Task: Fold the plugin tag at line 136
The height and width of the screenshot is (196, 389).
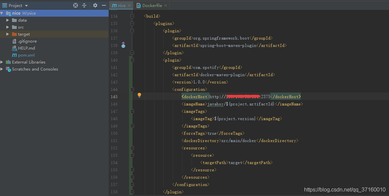Action: coord(132,31)
